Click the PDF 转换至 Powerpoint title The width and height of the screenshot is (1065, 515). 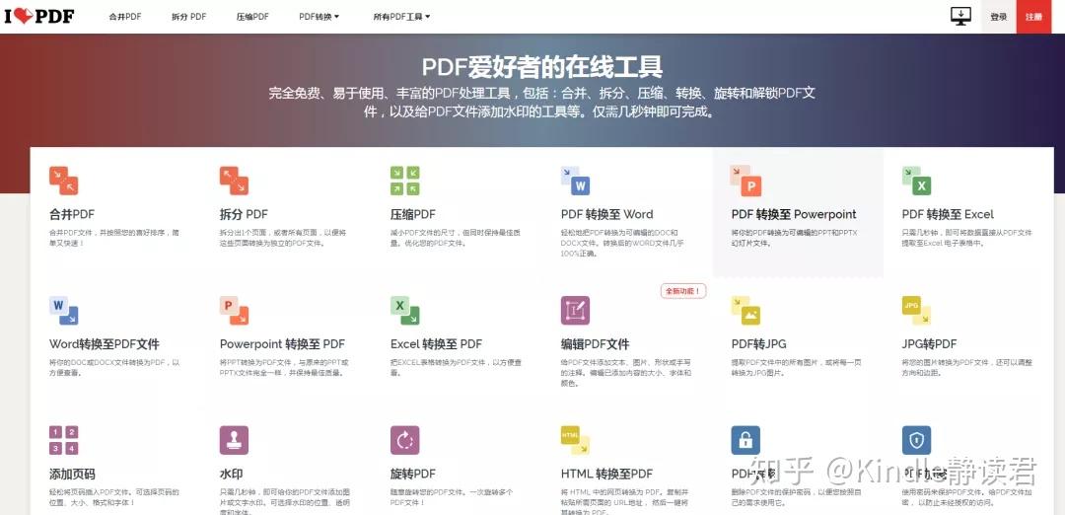pyautogui.click(x=794, y=214)
